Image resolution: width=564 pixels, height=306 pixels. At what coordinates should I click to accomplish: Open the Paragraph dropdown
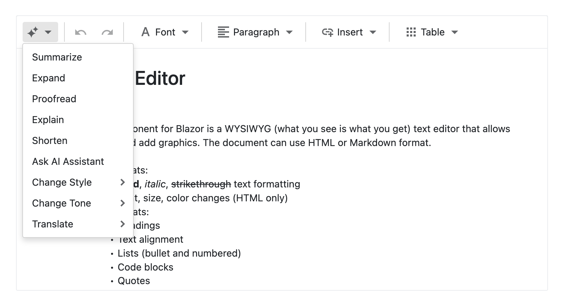coord(290,32)
